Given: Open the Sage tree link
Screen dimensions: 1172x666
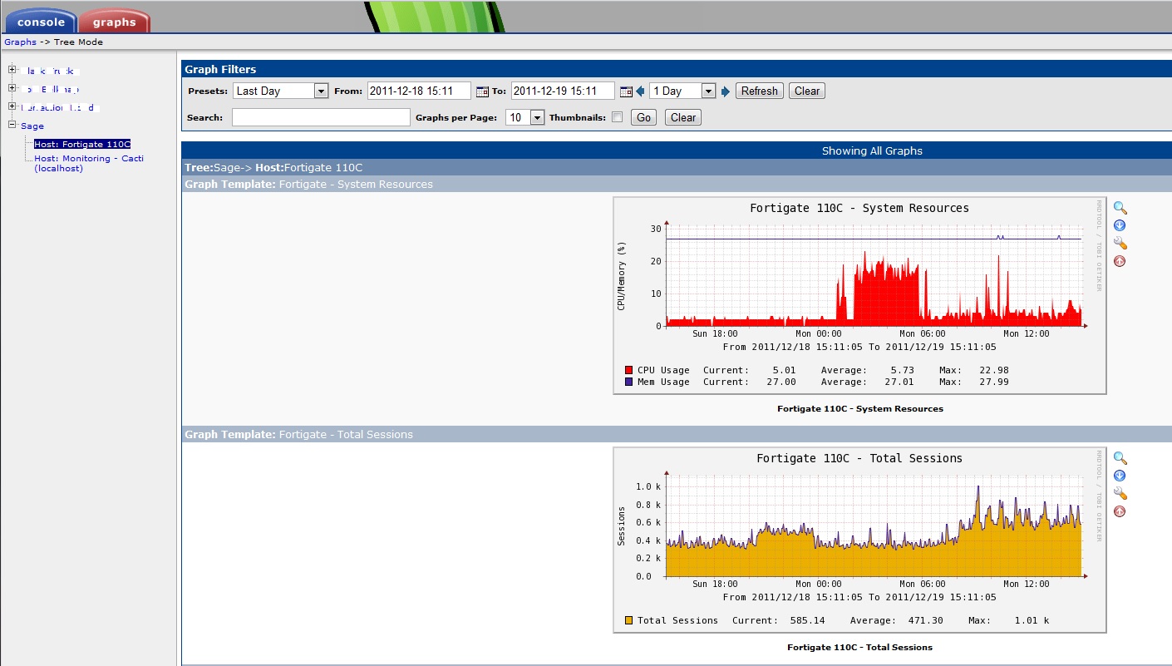Looking at the screenshot, I should (x=32, y=126).
